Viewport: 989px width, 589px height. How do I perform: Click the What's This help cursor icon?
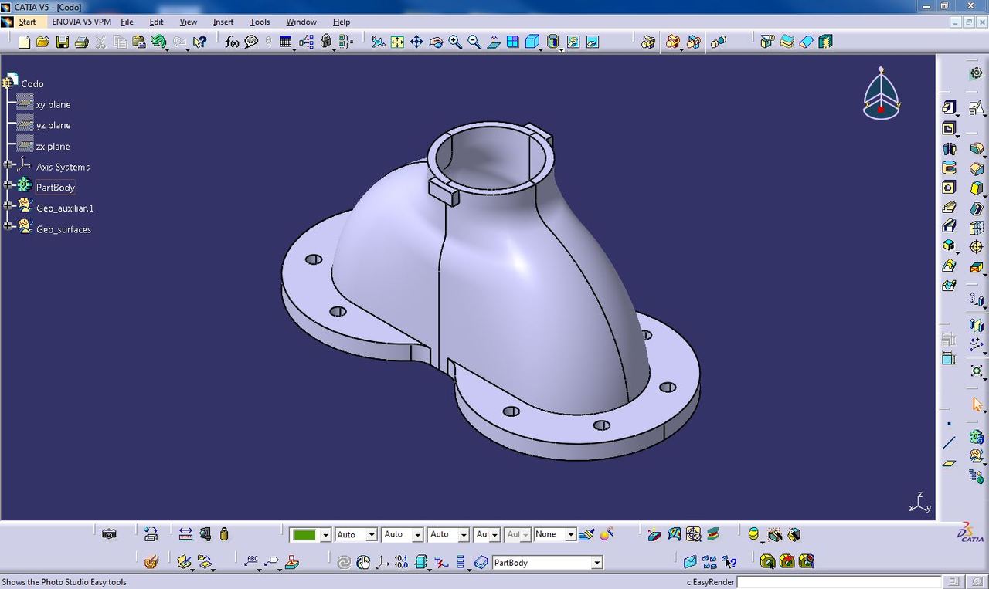199,42
